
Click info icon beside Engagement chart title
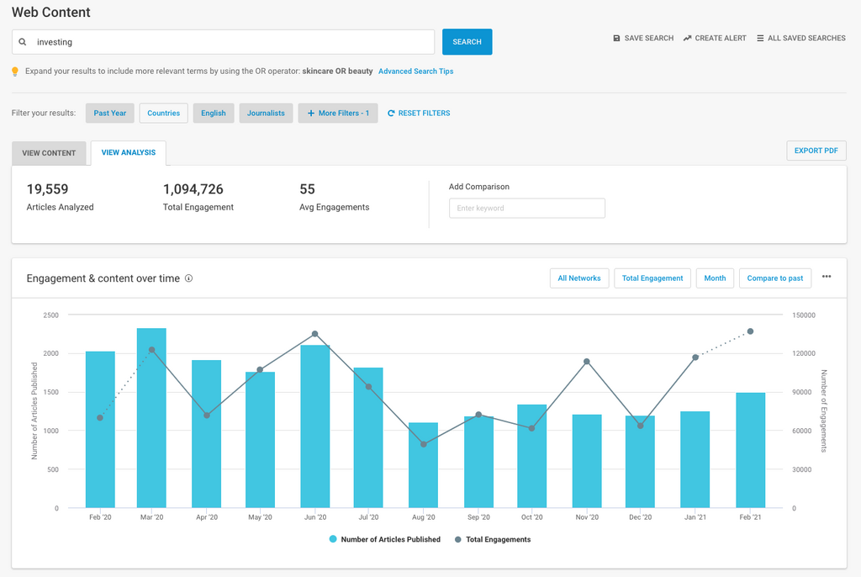coord(188,278)
